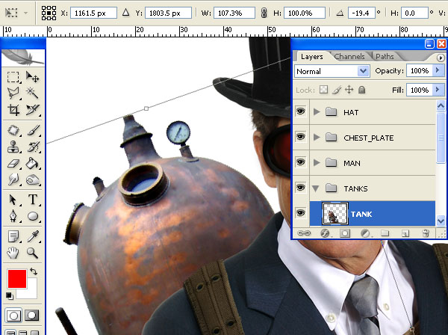Viewport: 448px width, 335px height.
Task: Click the rotation angle input field
Action: pos(361,13)
